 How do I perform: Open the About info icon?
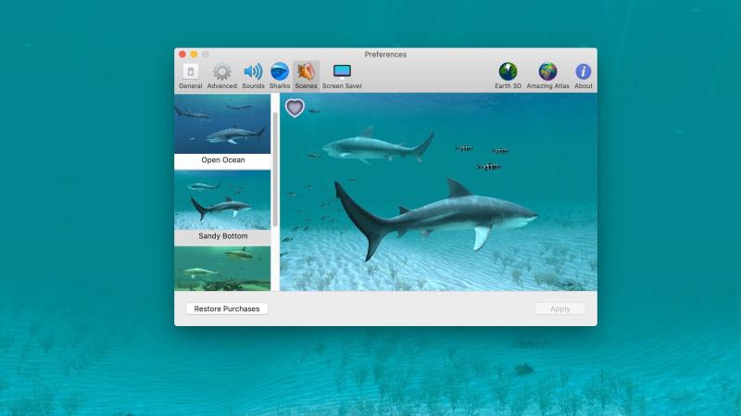[x=584, y=76]
